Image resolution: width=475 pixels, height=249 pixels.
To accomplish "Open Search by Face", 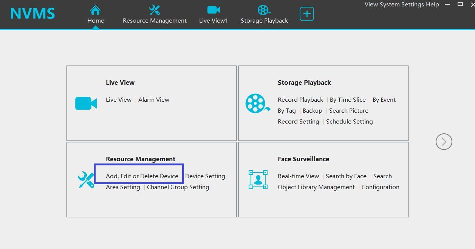I will (x=346, y=176).
